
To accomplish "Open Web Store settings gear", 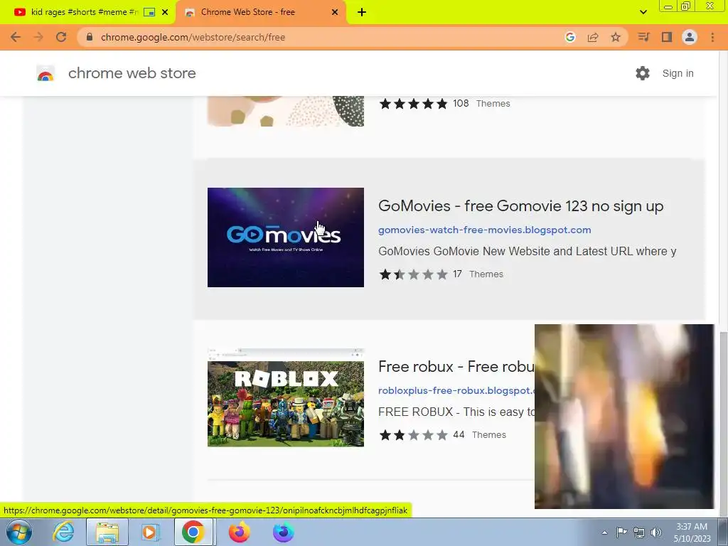I will [x=643, y=73].
